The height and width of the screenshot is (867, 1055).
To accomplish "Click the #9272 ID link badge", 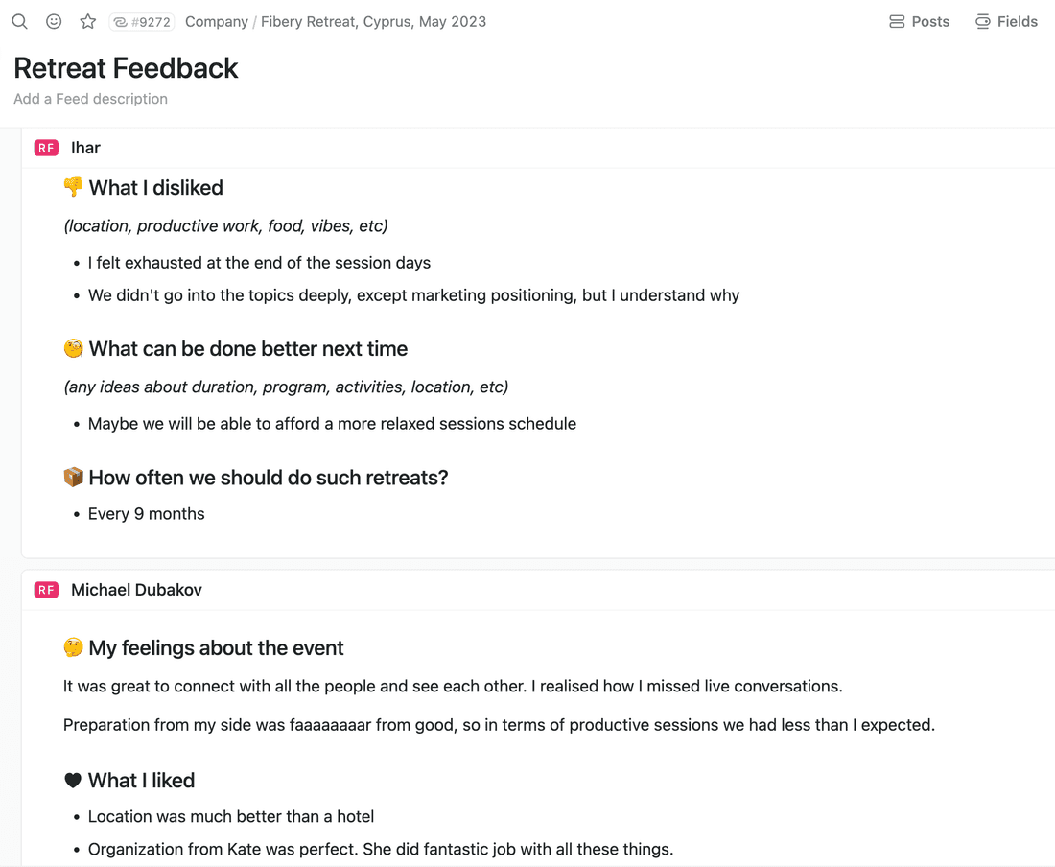I will click(x=142, y=22).
